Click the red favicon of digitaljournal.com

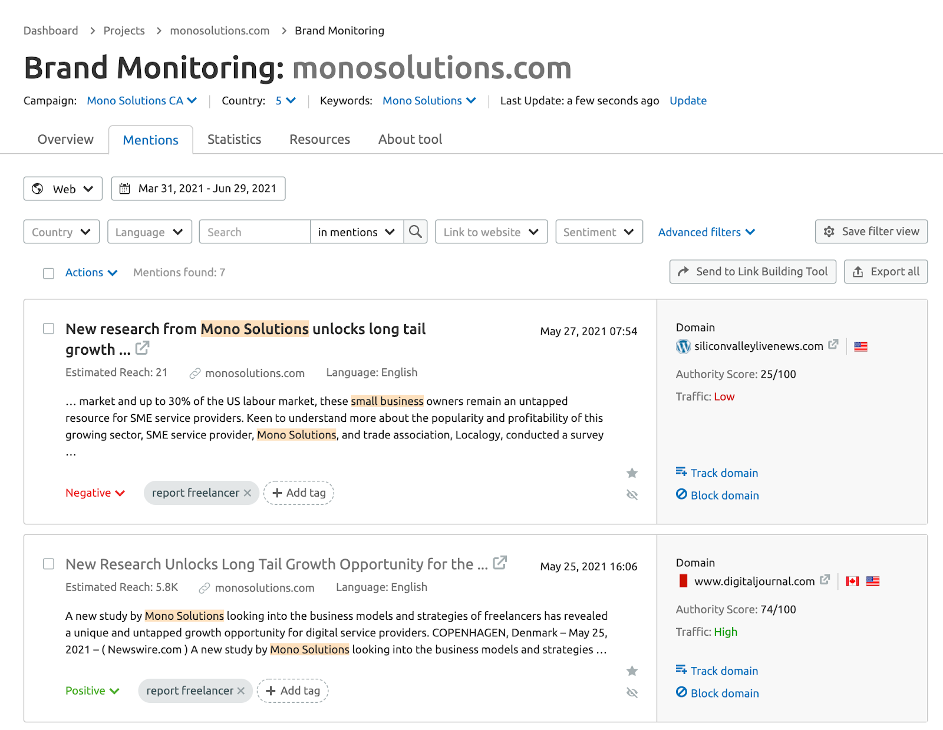point(683,581)
